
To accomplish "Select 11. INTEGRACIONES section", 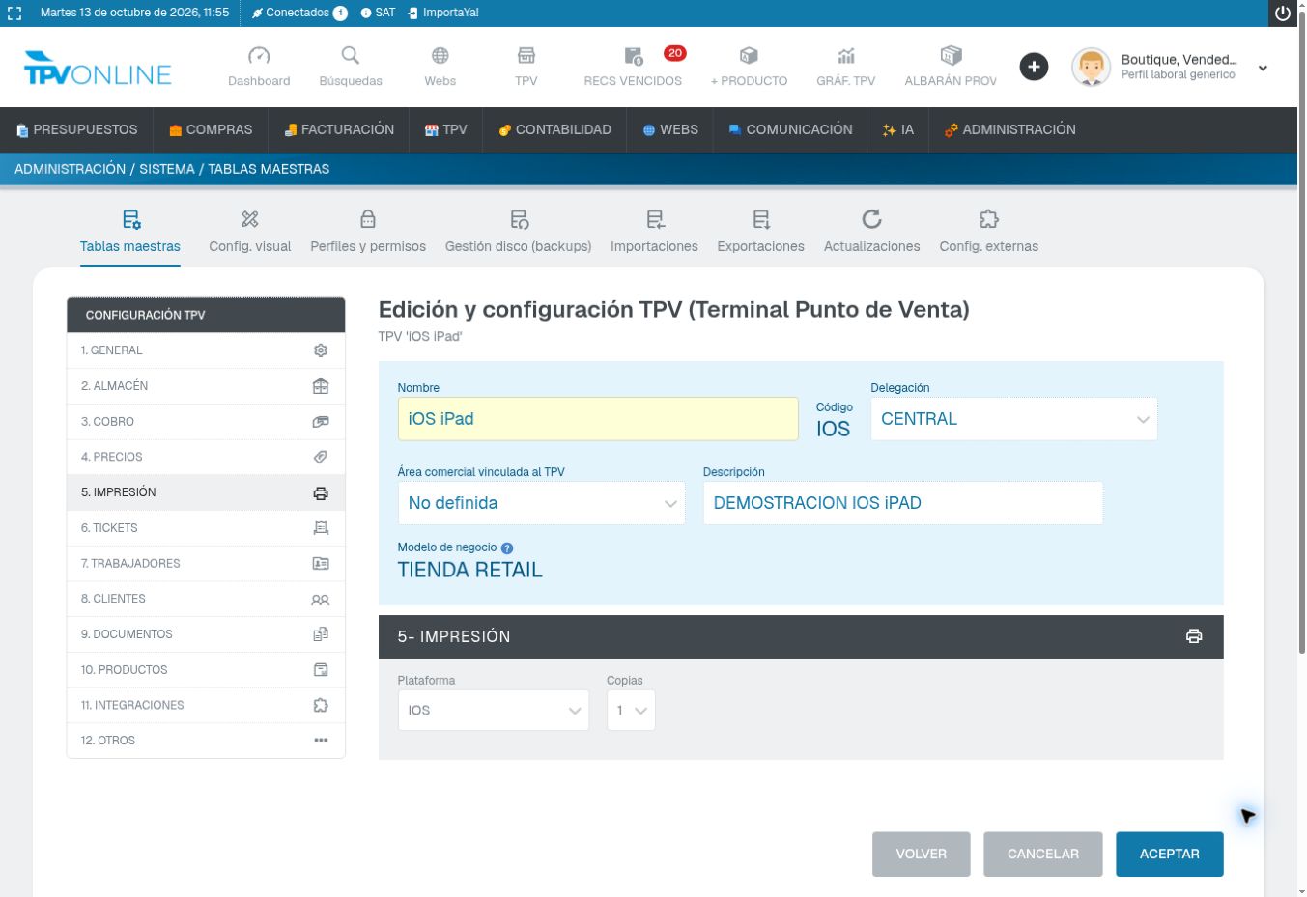I will 206,705.
